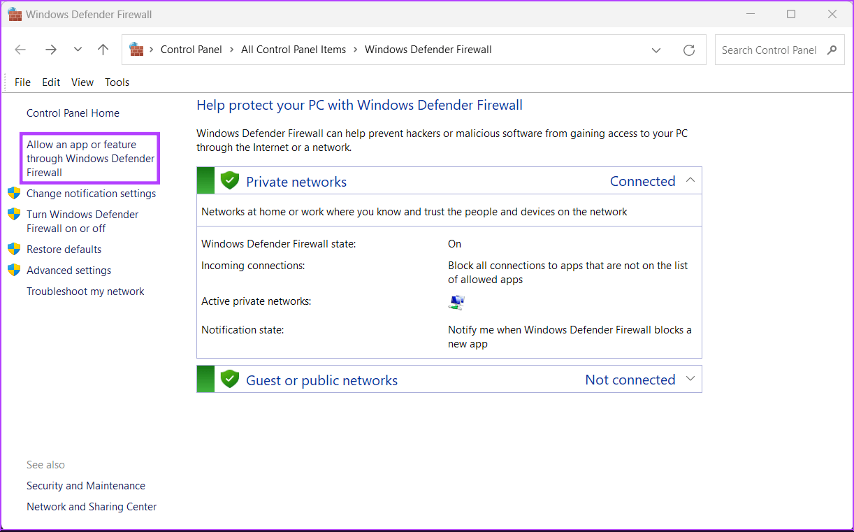The width and height of the screenshot is (854, 532).
Task: Click the firewall icon in address bar
Action: (x=136, y=50)
